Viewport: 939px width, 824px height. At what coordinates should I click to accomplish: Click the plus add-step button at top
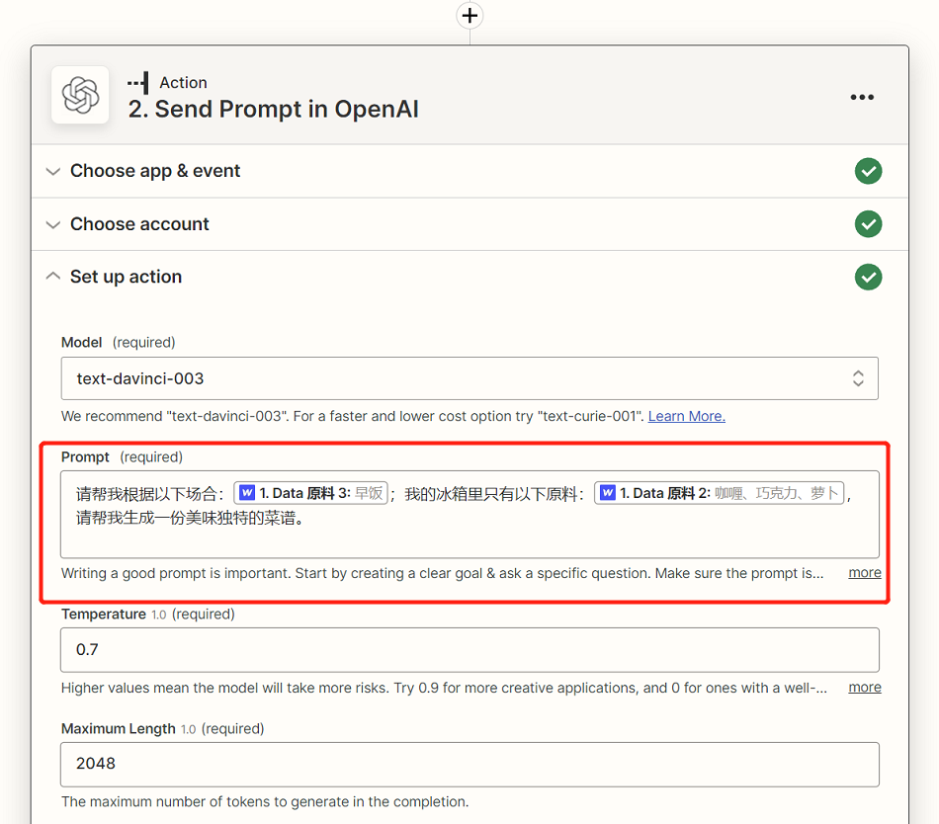469,16
